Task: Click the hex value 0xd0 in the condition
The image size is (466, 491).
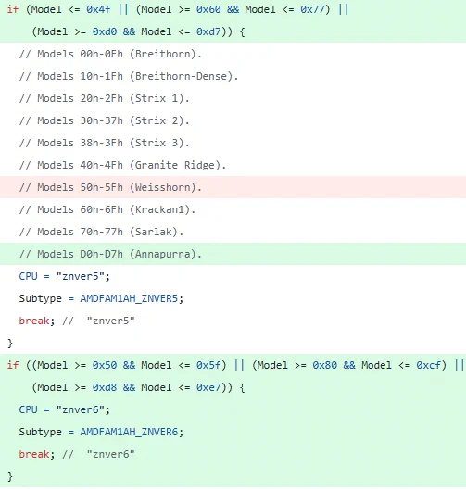Action: click(x=105, y=31)
